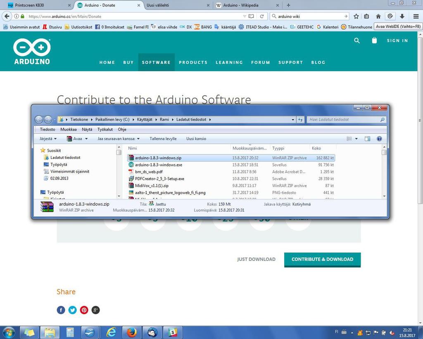The width and height of the screenshot is (423, 339).
Task: Open calculator from the taskbar
Action: (70, 332)
